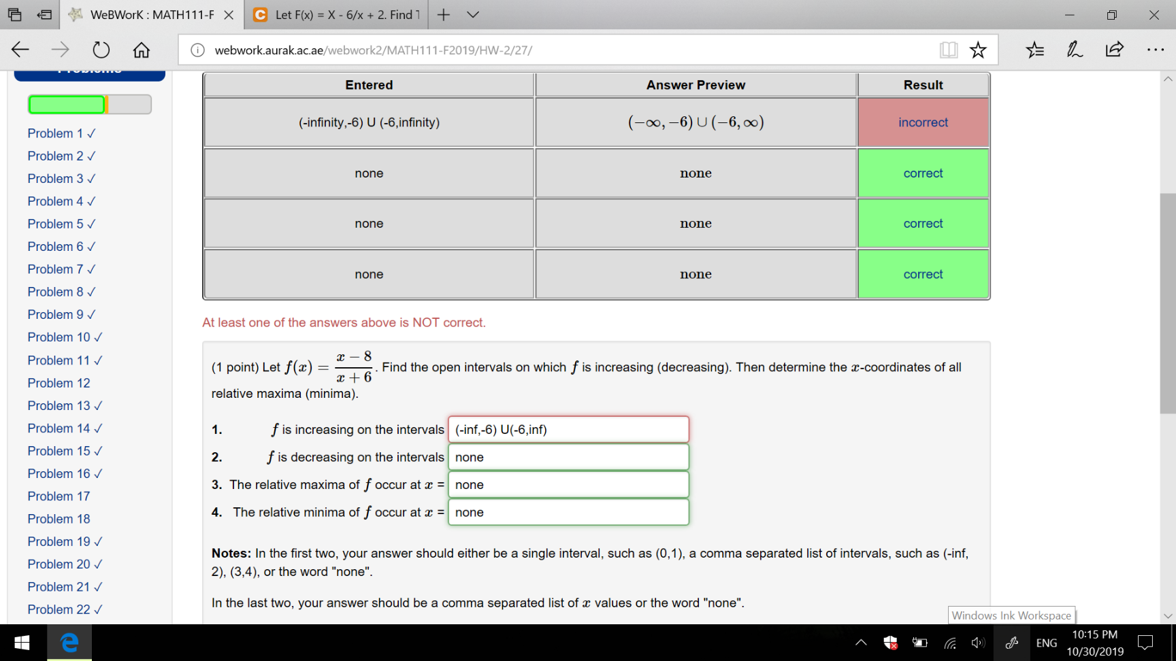Go to the browser home page
Viewport: 1176px width, 661px height.
(x=141, y=49)
